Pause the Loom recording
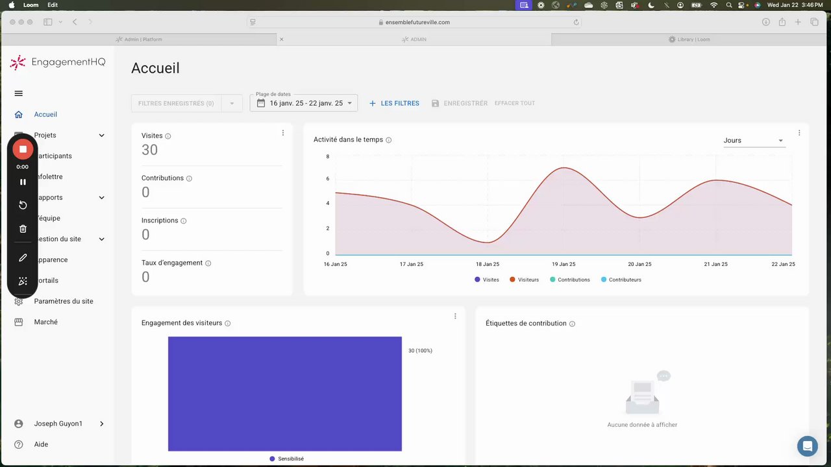 click(23, 182)
